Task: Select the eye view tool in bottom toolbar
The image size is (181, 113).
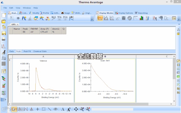Action: [56, 109]
